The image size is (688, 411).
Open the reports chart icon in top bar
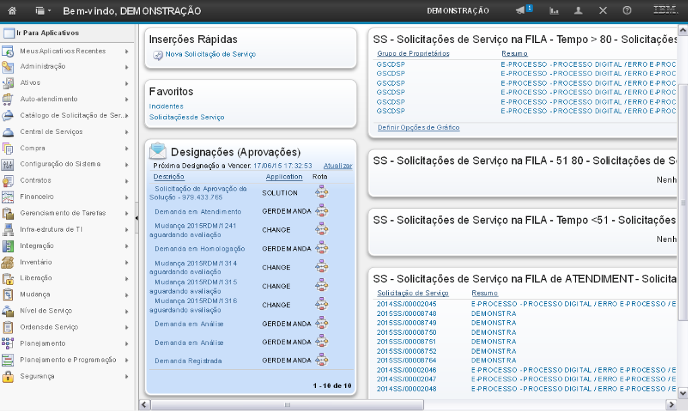[x=554, y=11]
